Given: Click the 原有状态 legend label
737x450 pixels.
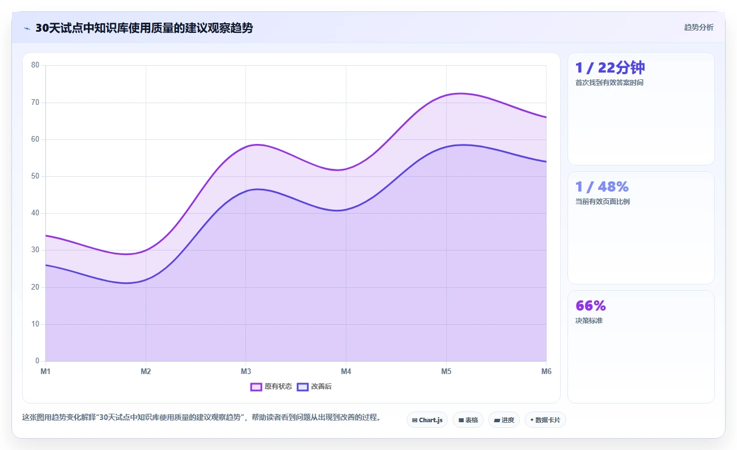Looking at the screenshot, I should pyautogui.click(x=278, y=387).
